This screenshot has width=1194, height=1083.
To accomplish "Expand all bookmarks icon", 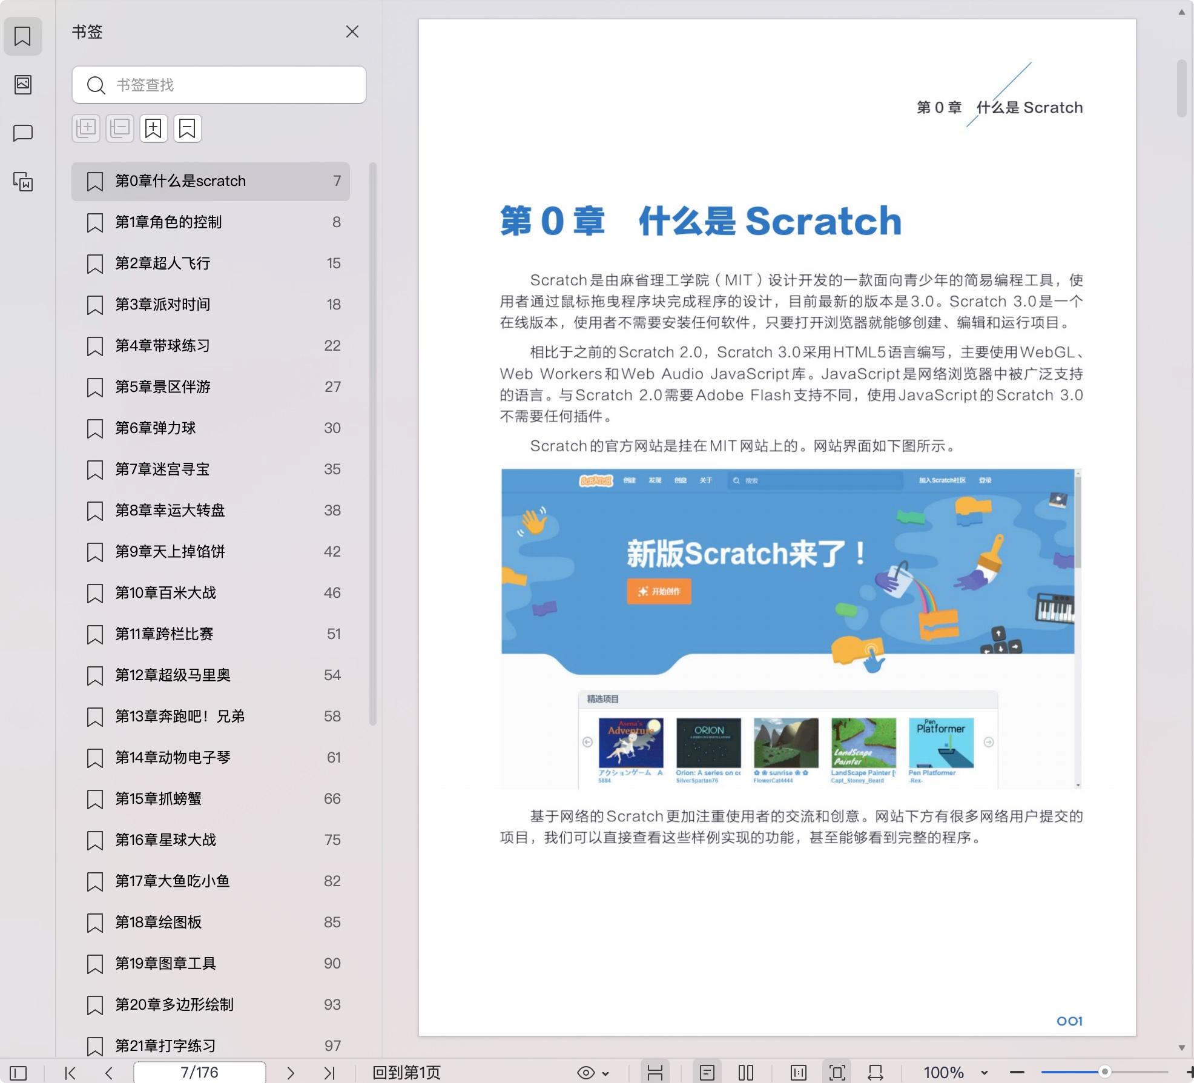I will (x=86, y=128).
